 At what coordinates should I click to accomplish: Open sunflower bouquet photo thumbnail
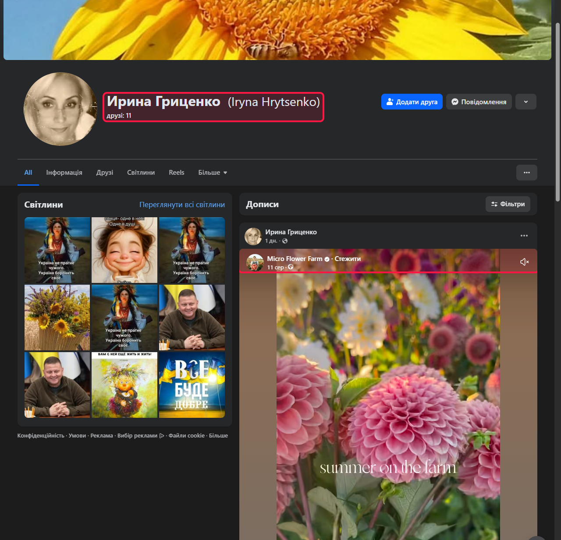pos(57,318)
